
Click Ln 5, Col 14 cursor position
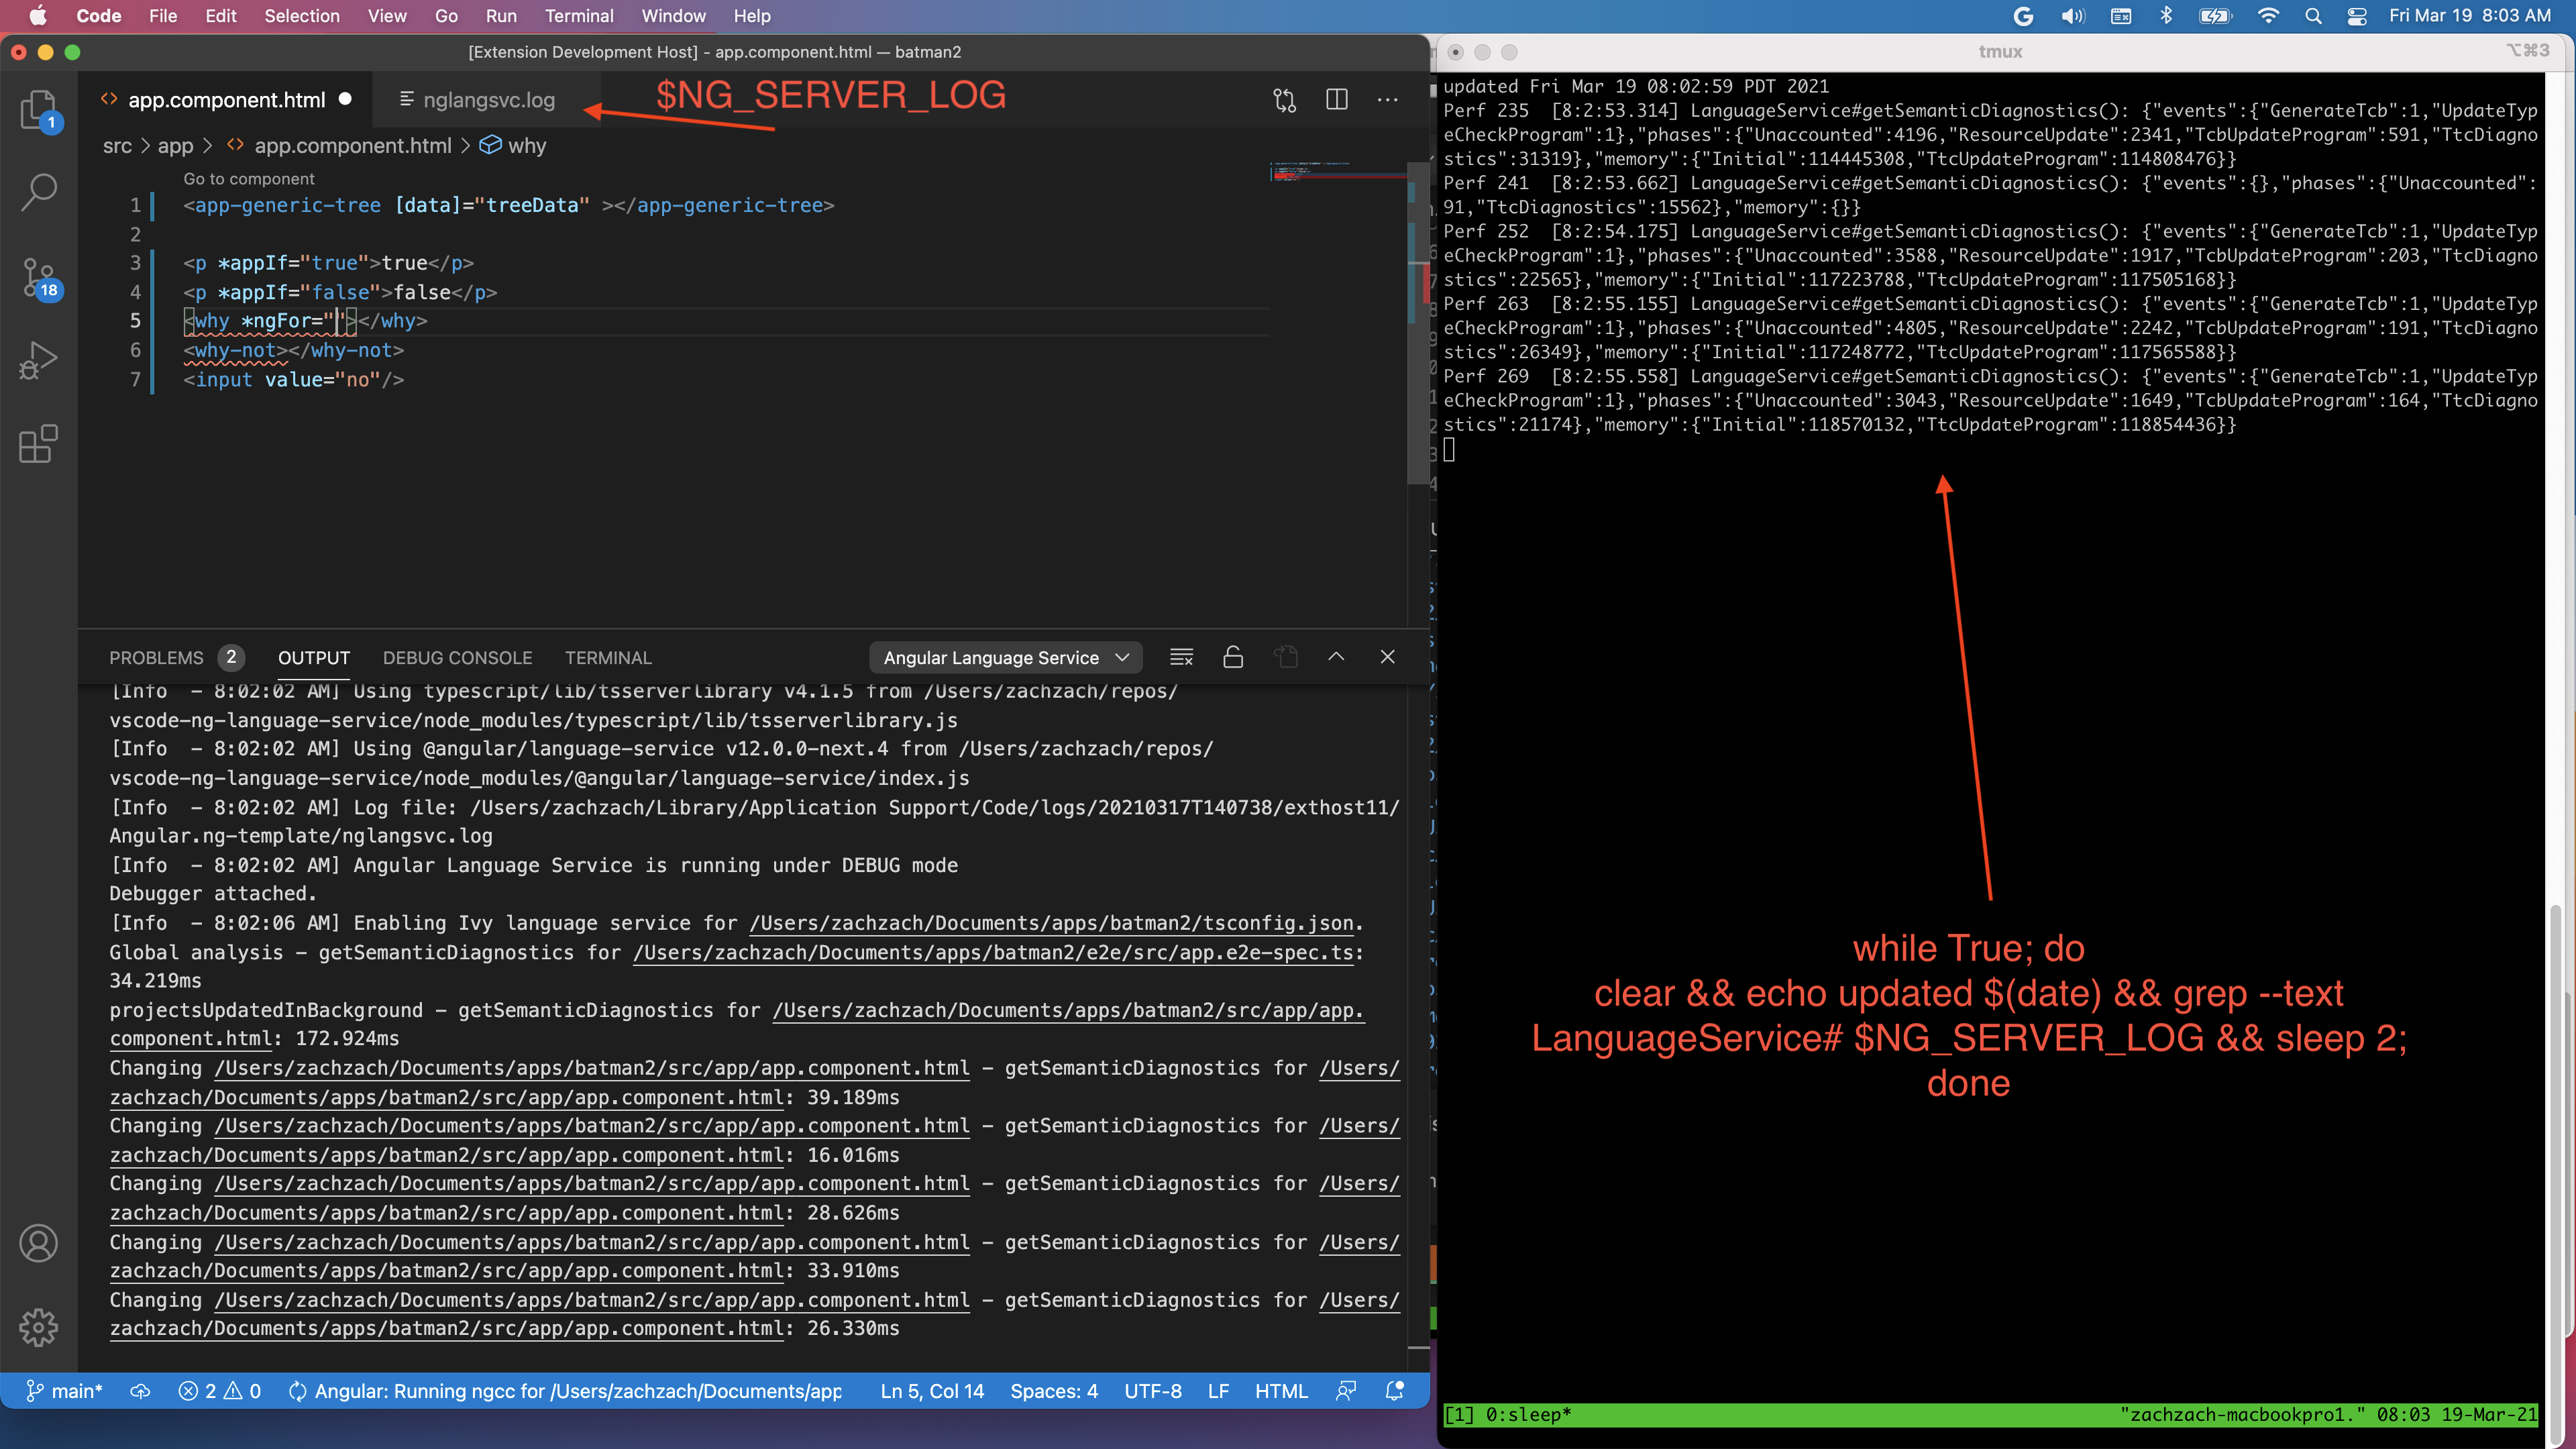[x=932, y=1391]
